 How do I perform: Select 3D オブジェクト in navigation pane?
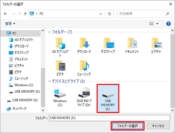(21, 40)
